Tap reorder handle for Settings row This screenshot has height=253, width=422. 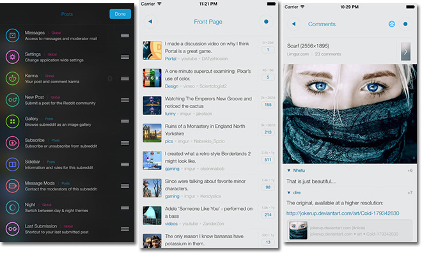point(125,57)
